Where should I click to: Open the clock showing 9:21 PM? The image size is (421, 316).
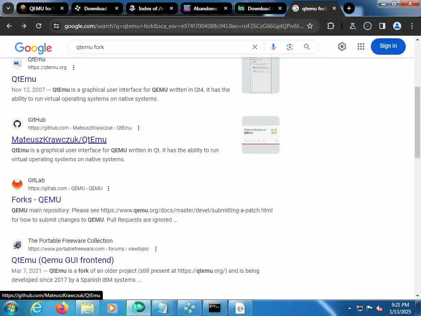point(400,308)
